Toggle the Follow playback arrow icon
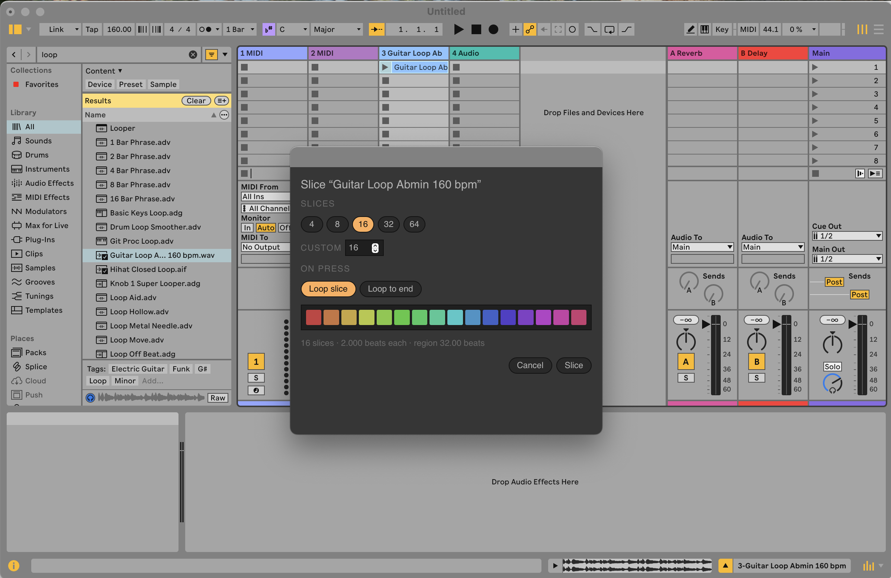Viewport: 891px width, 578px height. click(377, 29)
